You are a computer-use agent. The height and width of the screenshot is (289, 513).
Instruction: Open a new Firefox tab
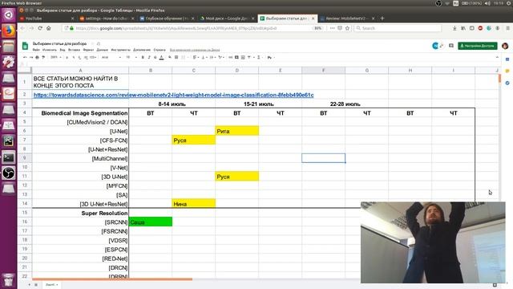pos(382,18)
